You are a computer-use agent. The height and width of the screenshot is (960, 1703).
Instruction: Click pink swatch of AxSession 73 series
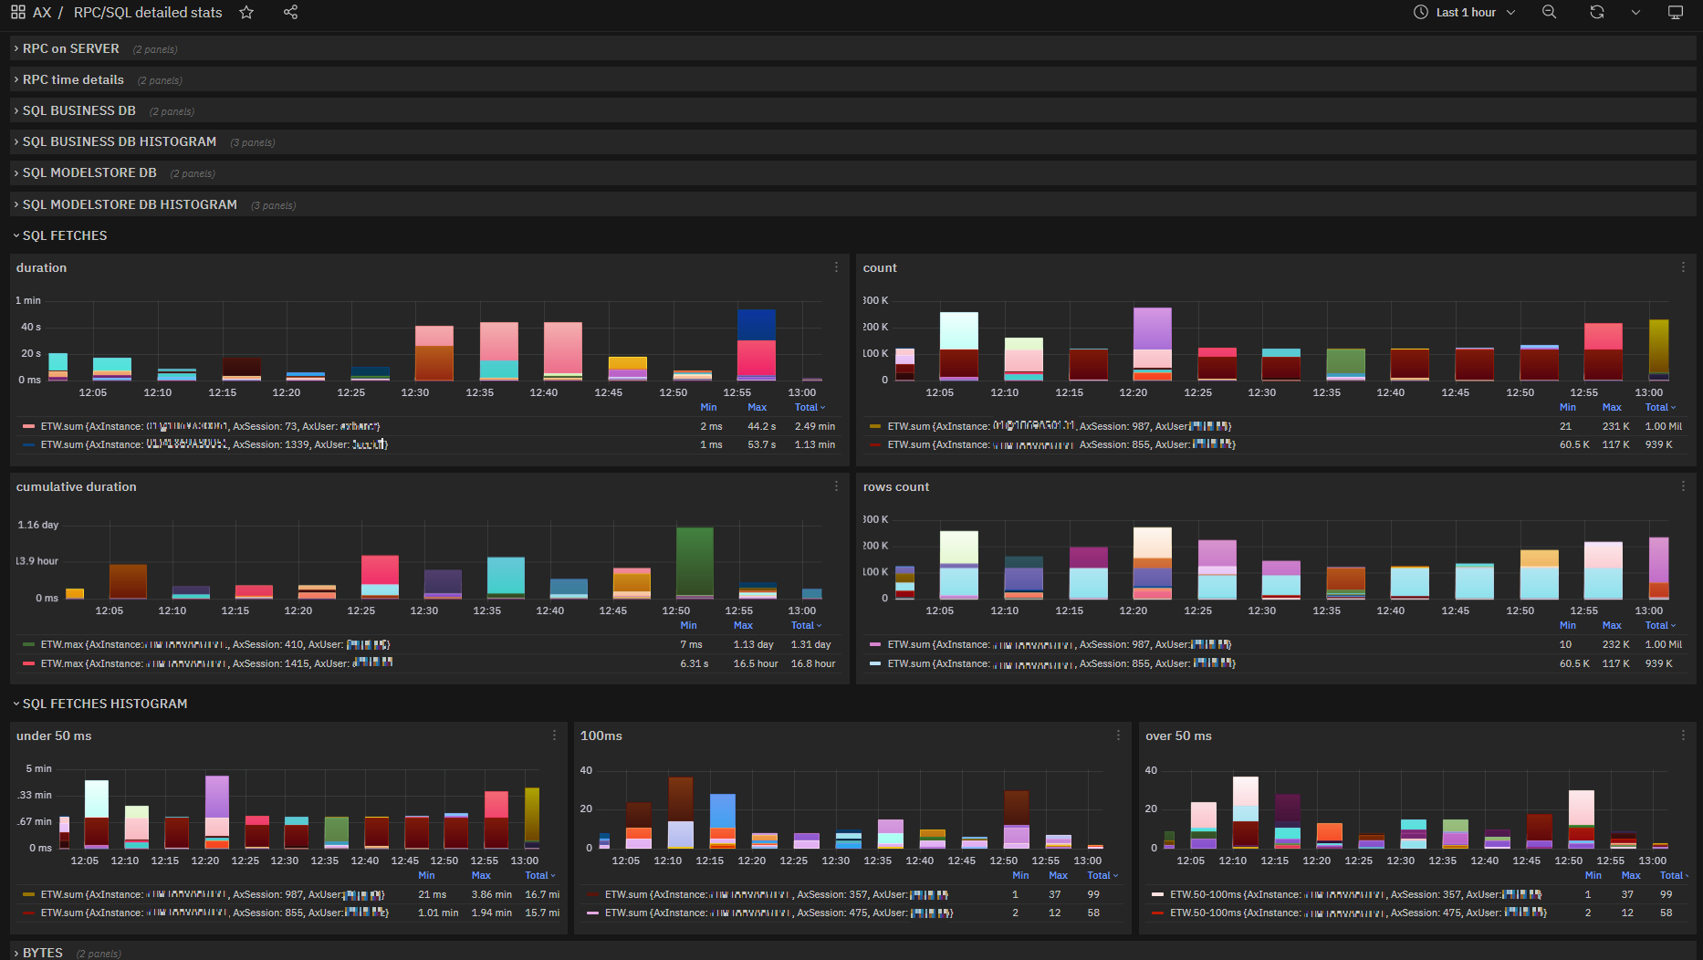28,426
